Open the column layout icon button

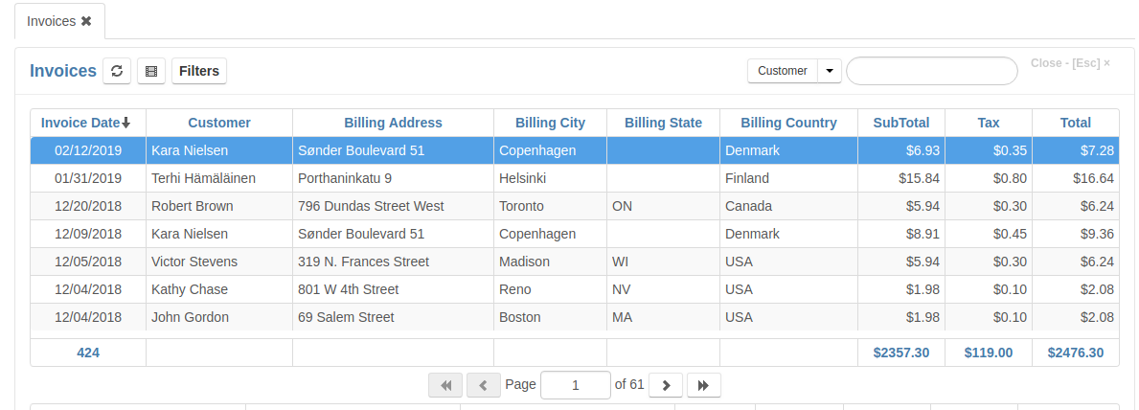(x=151, y=71)
